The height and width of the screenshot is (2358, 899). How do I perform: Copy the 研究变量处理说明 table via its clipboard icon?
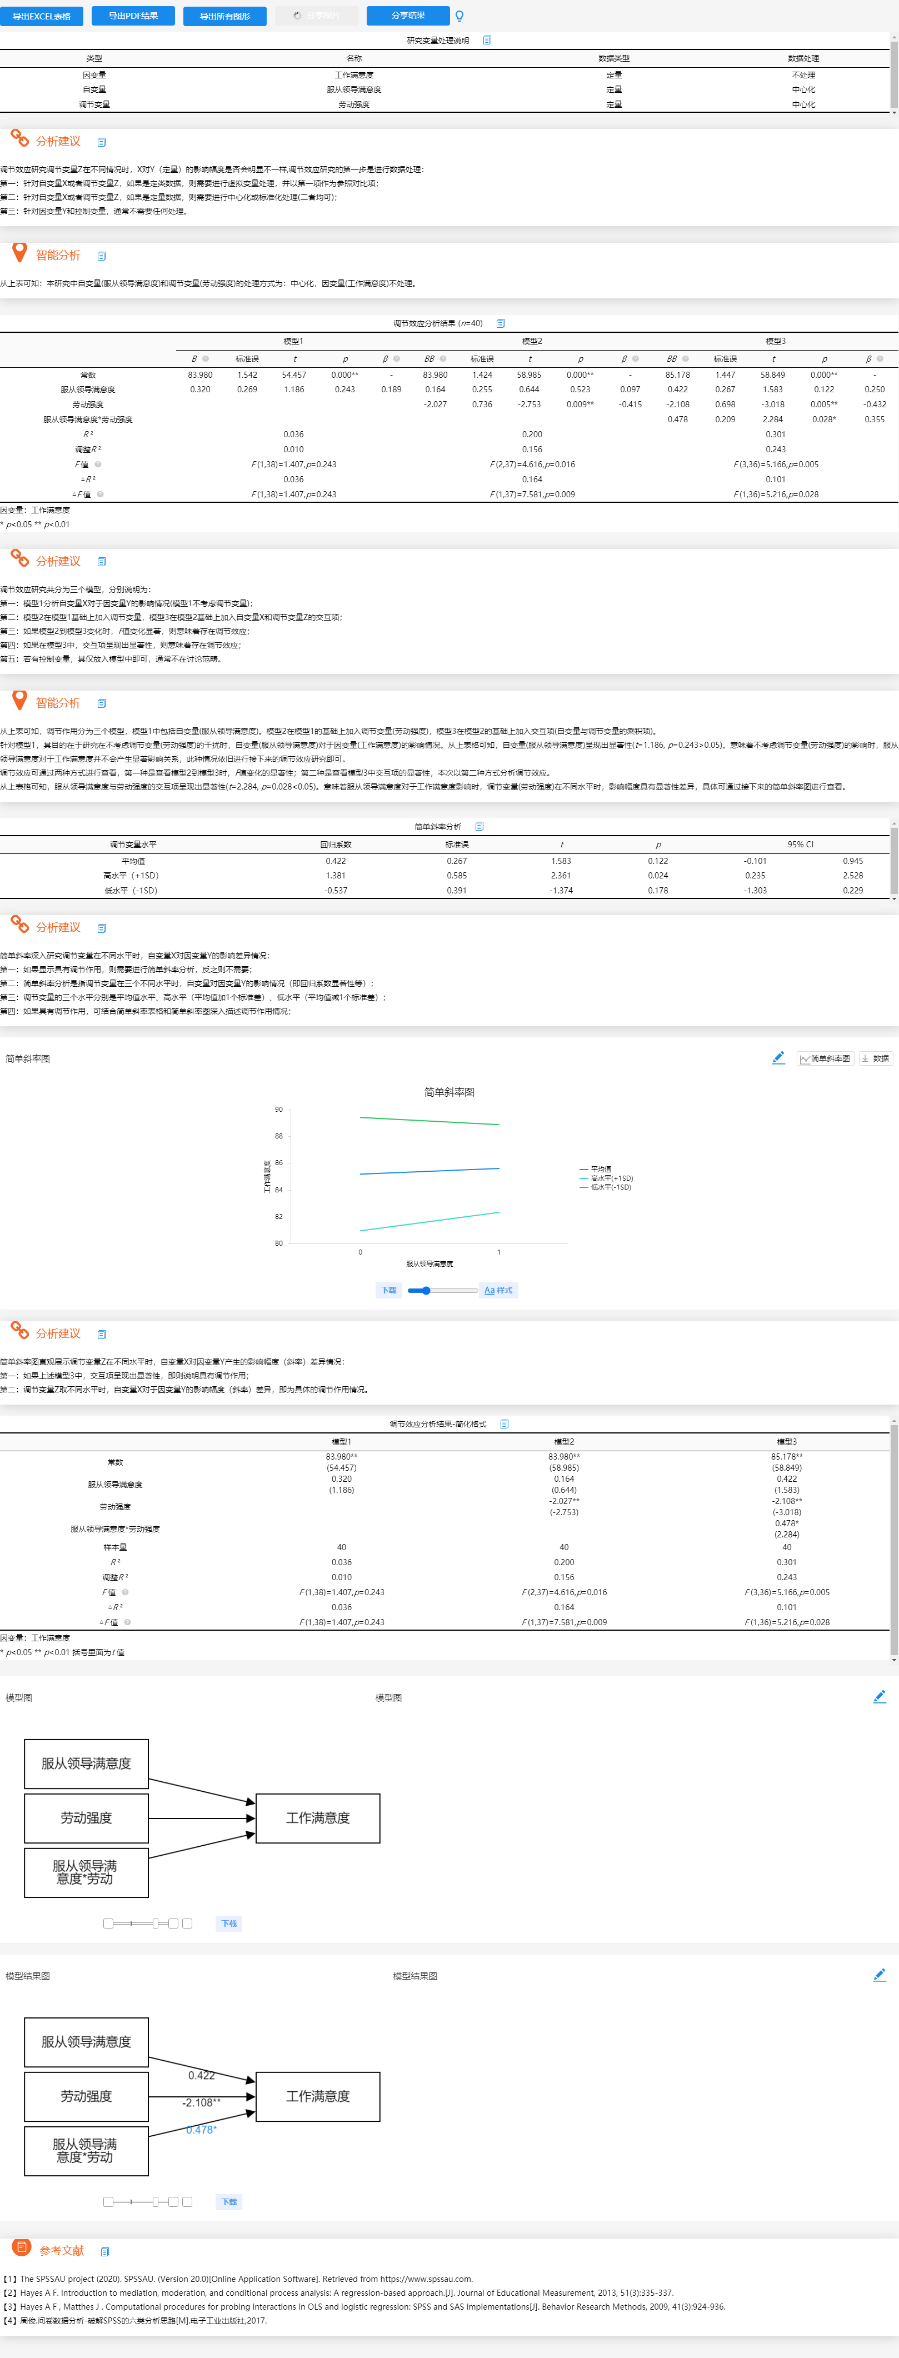(487, 40)
